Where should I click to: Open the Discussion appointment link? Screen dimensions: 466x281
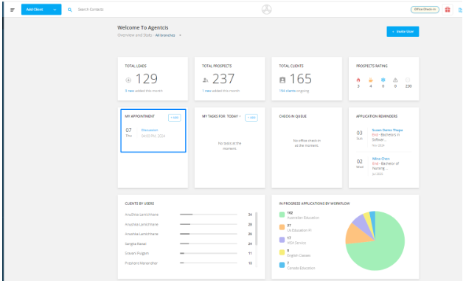tap(150, 131)
